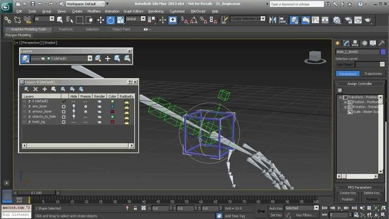Toggle Hide for objects_to_hide layer
This screenshot has height=219, width=389.
coord(74,117)
